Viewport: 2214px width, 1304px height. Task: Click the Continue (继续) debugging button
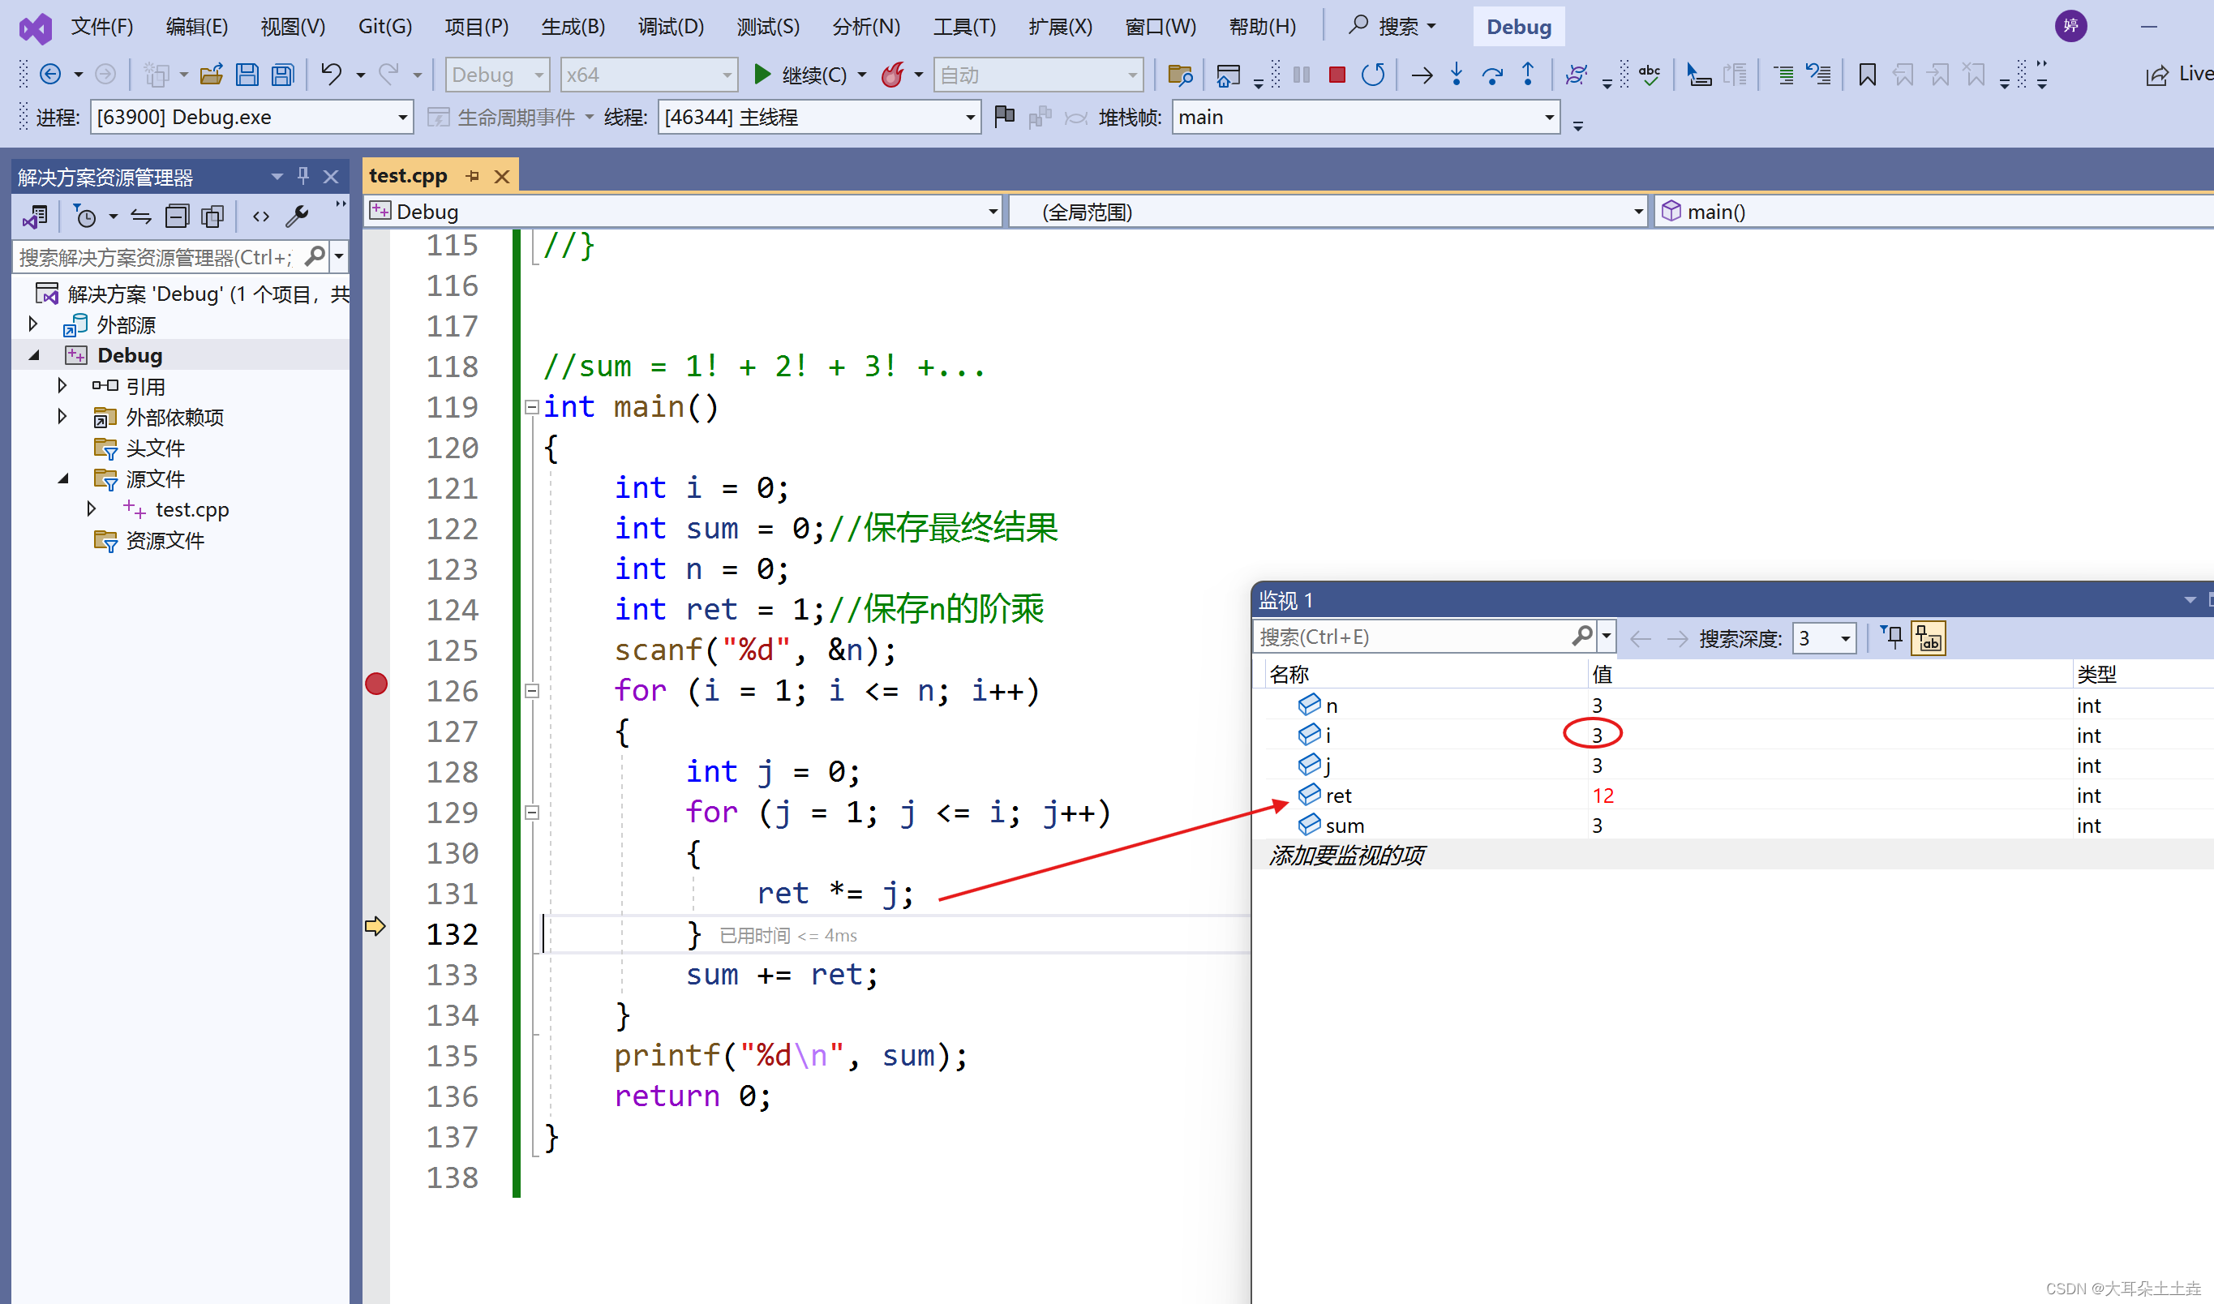800,75
